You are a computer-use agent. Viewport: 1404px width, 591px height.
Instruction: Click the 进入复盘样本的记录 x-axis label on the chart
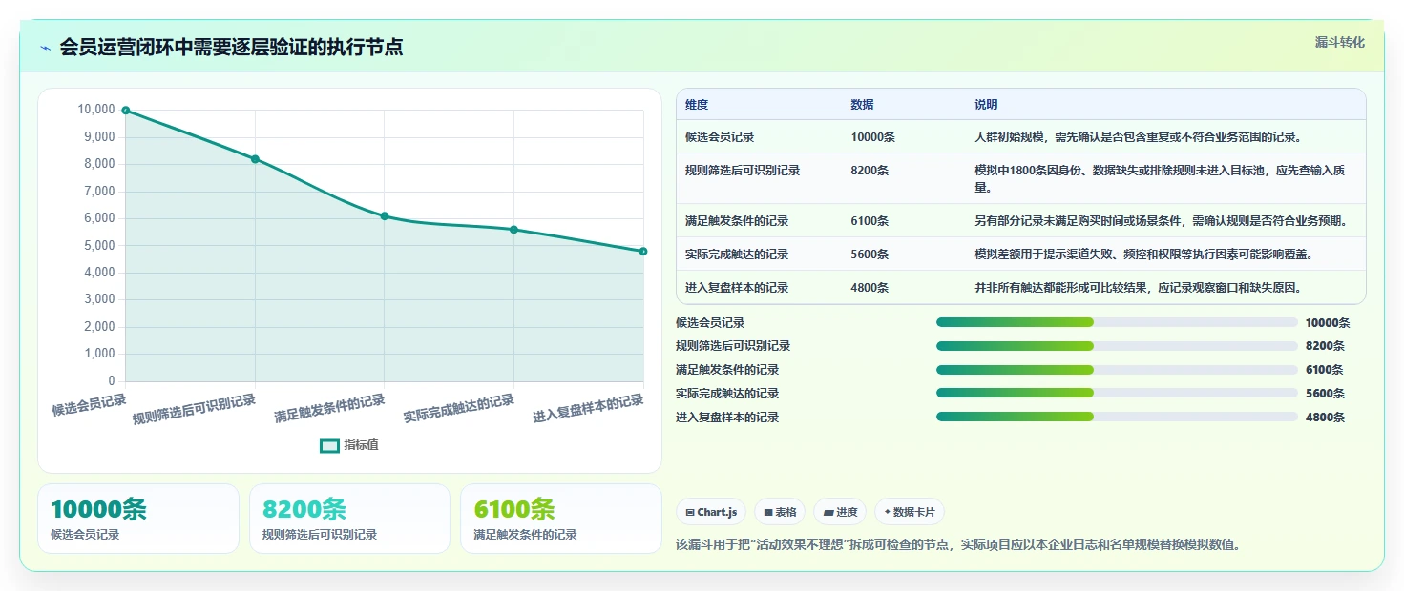588,409
